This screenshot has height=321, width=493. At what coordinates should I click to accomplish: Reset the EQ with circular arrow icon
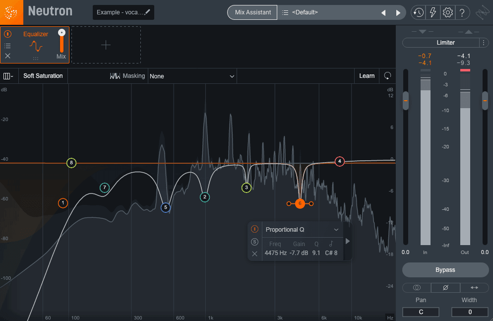pos(387,76)
